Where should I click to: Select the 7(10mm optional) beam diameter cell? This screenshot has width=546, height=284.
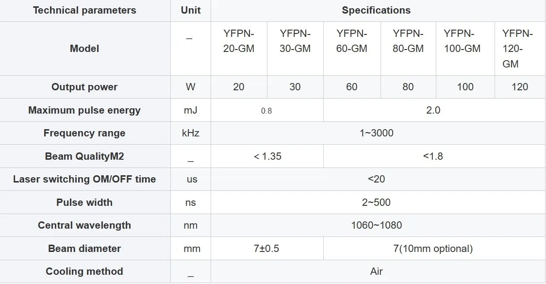pyautogui.click(x=433, y=249)
